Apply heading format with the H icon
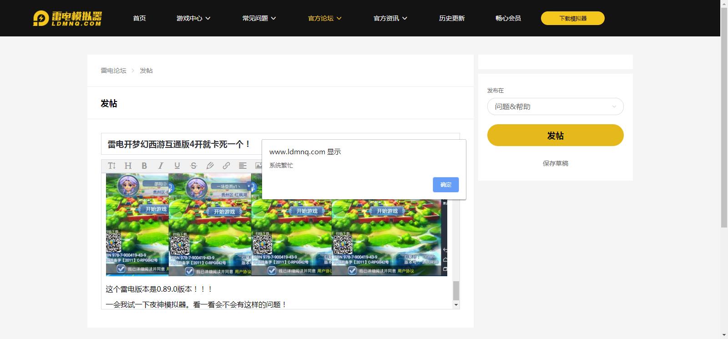The width and height of the screenshot is (728, 339). click(128, 166)
